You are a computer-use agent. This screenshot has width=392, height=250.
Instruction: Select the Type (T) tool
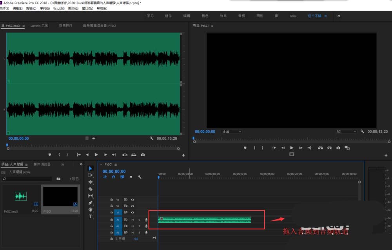click(91, 217)
